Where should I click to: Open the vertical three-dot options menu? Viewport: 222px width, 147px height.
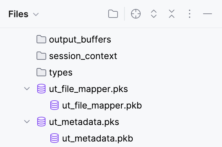189,14
